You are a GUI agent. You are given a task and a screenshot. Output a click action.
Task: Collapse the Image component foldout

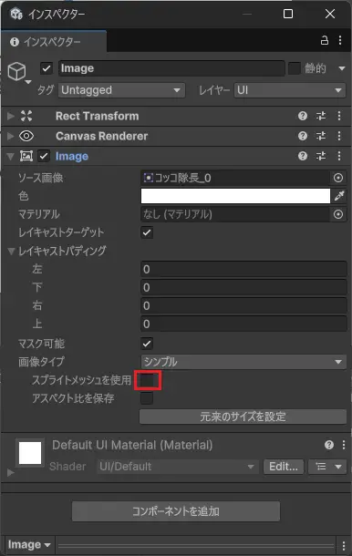[11, 156]
